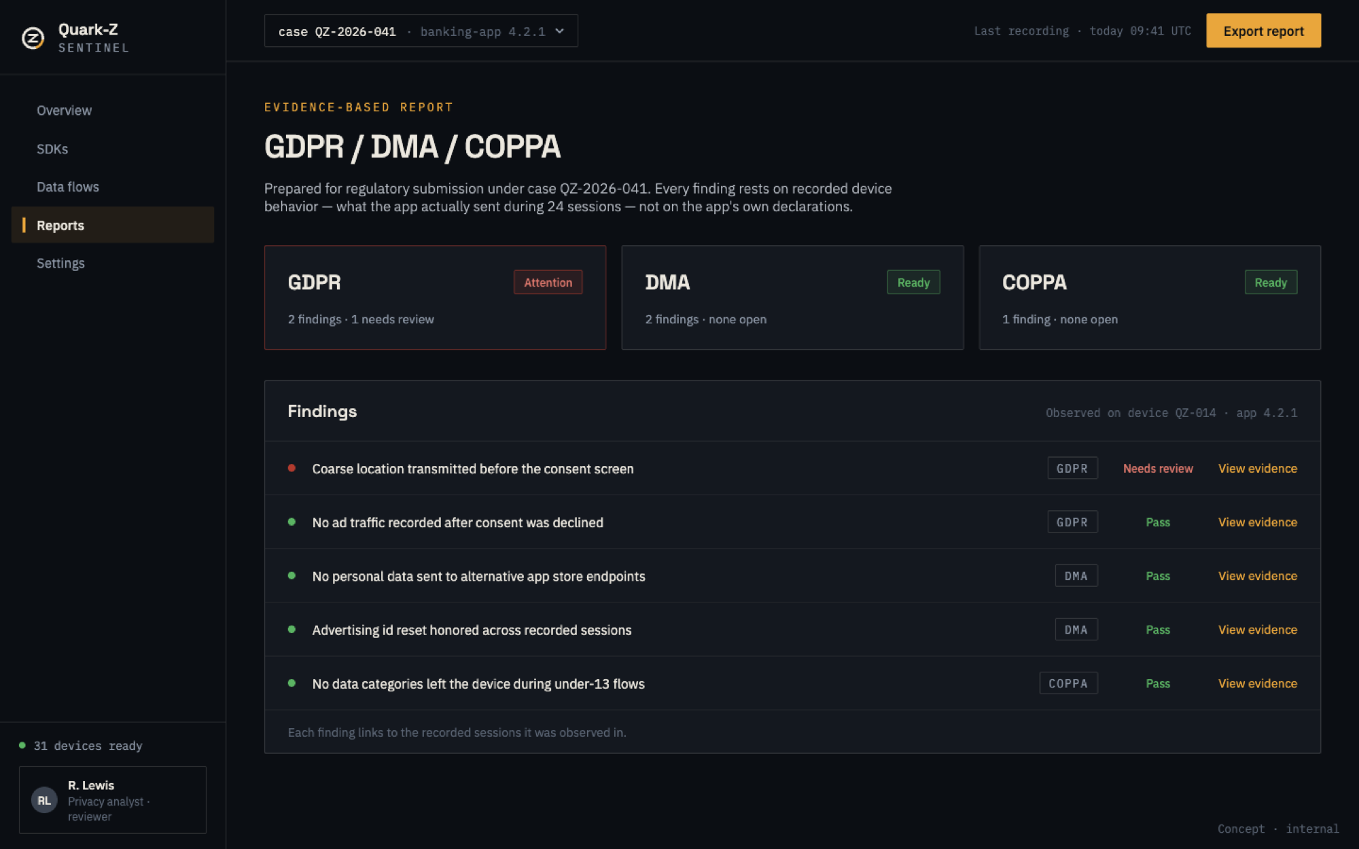The height and width of the screenshot is (849, 1359).
Task: Click DMA tag on alternative app store row
Action: click(x=1076, y=576)
